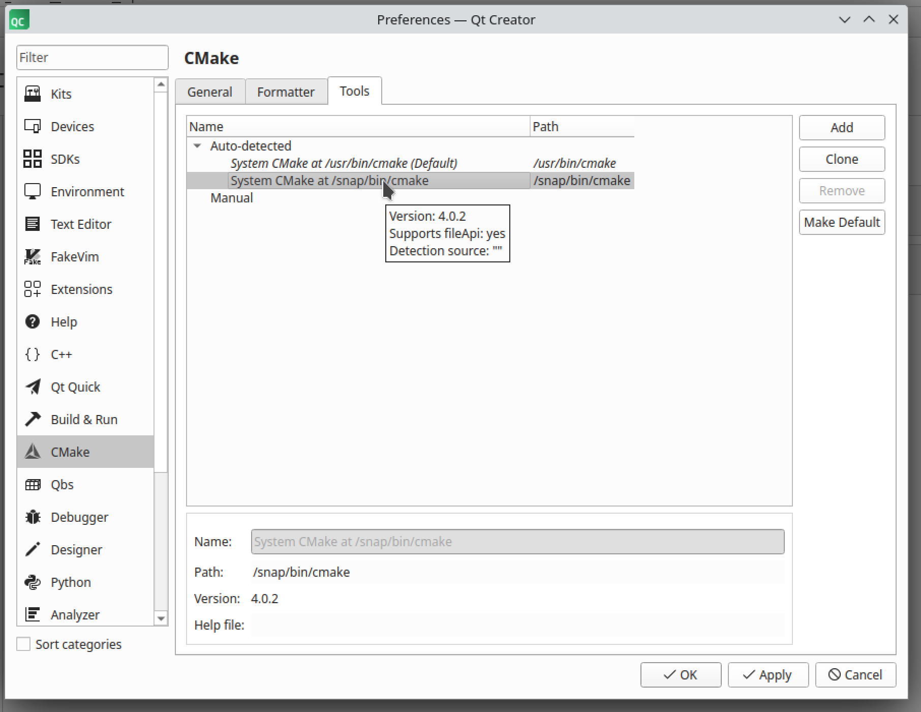Click the Add button

[842, 128]
